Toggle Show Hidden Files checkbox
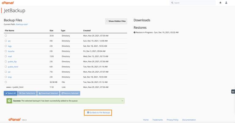Viewport: 235px width, 123px height. (107, 21)
